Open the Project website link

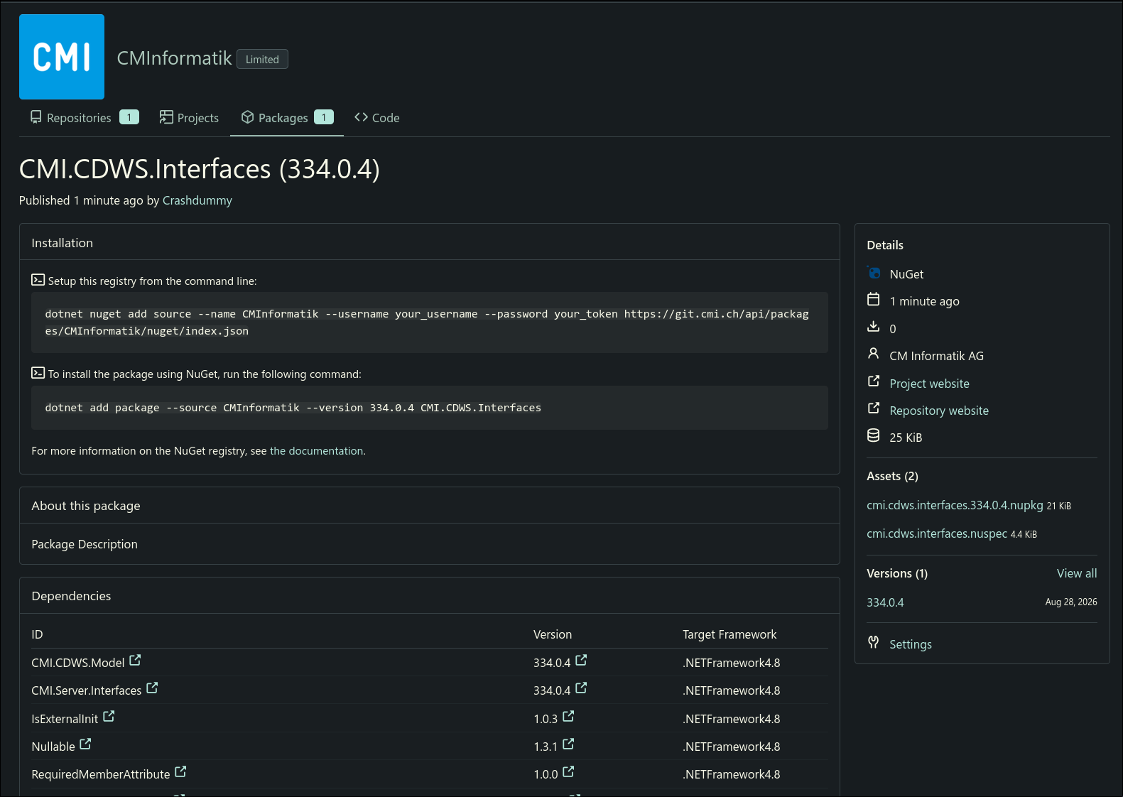pyautogui.click(x=929, y=384)
